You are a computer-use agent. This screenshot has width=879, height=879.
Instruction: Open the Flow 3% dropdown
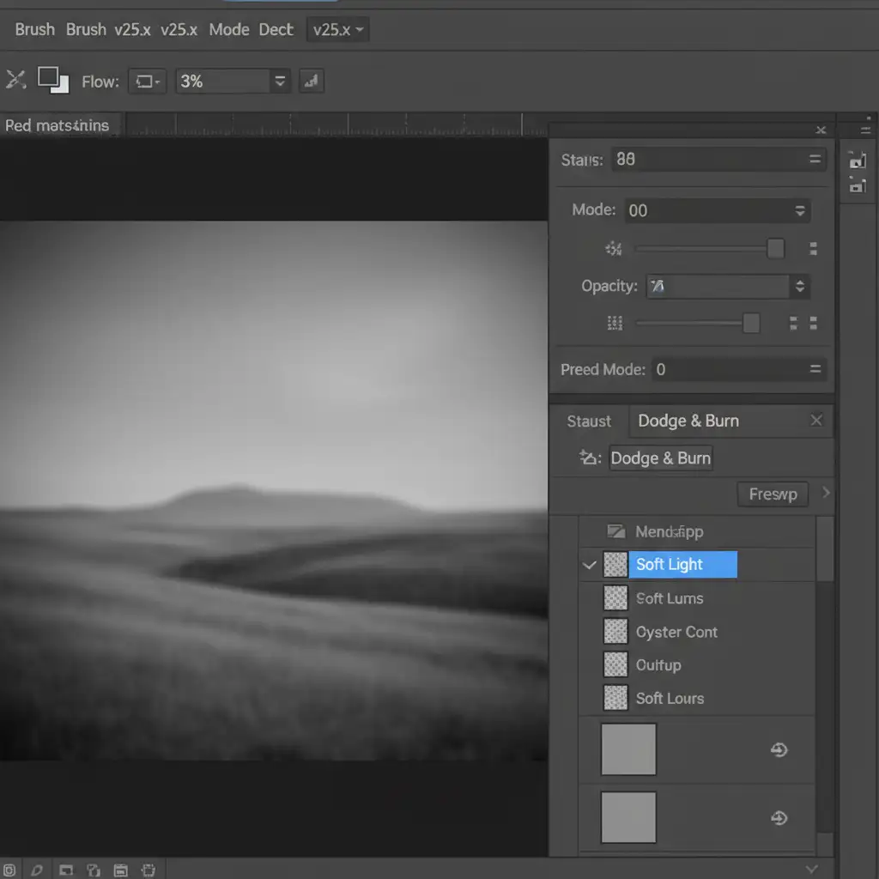pyautogui.click(x=279, y=82)
